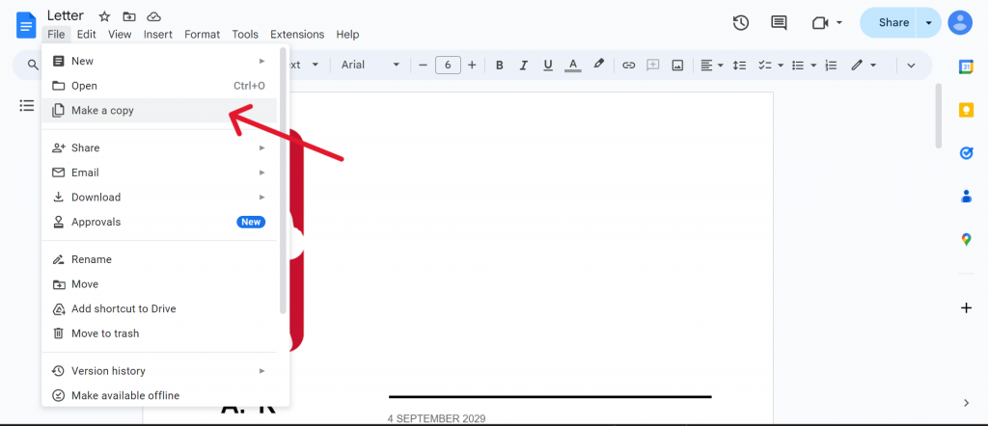
Task: Open the File menu
Action: pyautogui.click(x=56, y=34)
